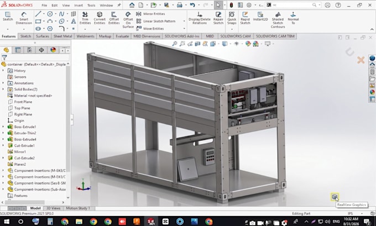Cancel sketch with red X corner icon
Screen dimensions: 376x226
click(361, 60)
